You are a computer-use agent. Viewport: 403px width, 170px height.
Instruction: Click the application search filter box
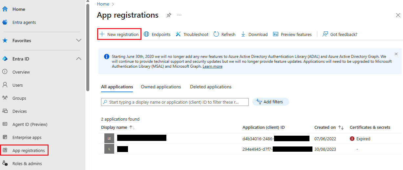coord(175,102)
